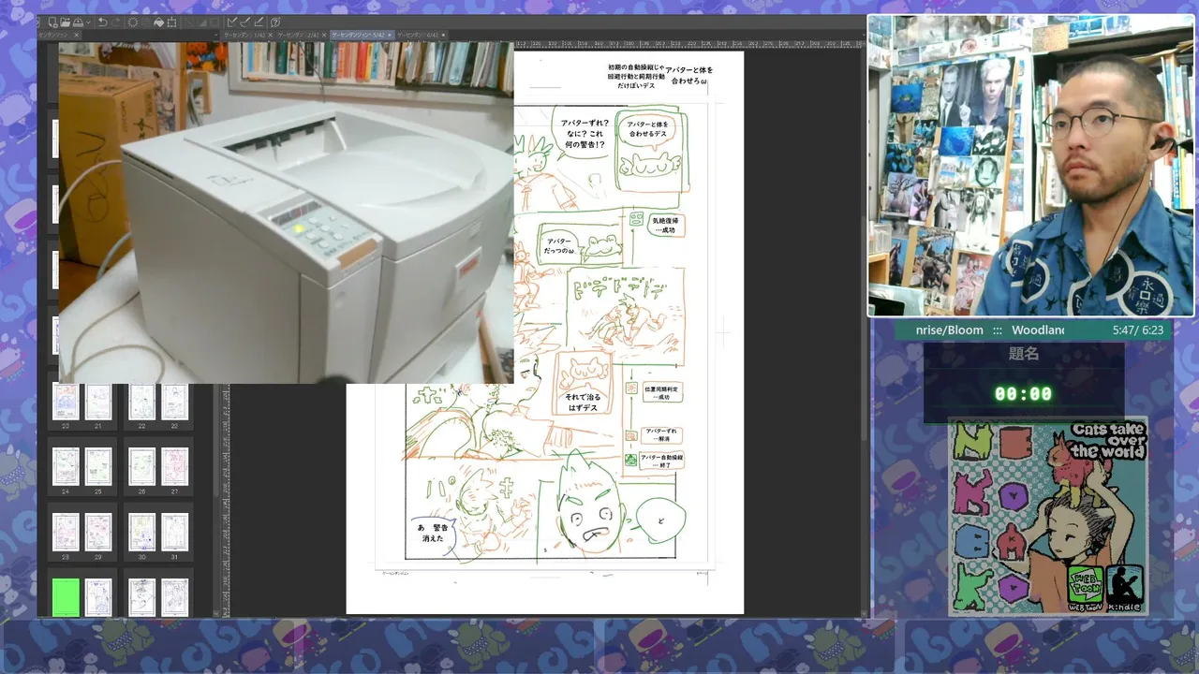Click the 'Cats take over the world' title
The width and height of the screenshot is (1199, 674).
pos(1108,440)
